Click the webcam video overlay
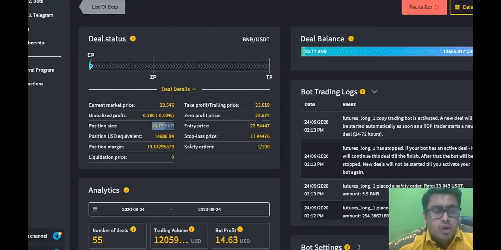The image size is (501, 250). coord(431,219)
